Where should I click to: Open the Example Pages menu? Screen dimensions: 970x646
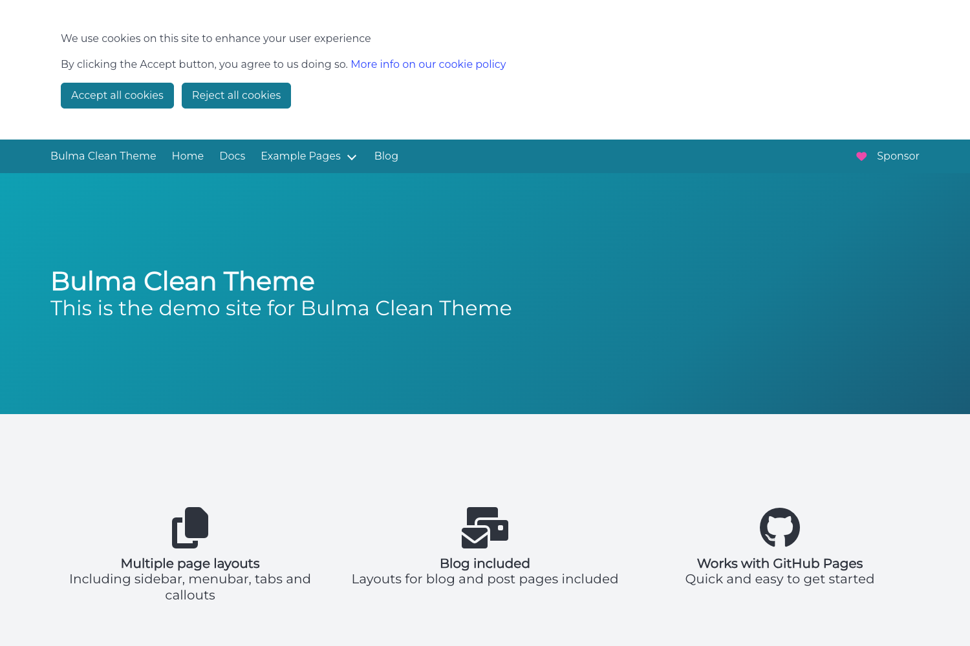pyautogui.click(x=309, y=156)
